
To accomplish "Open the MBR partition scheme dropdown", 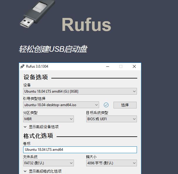I will 48,119.
